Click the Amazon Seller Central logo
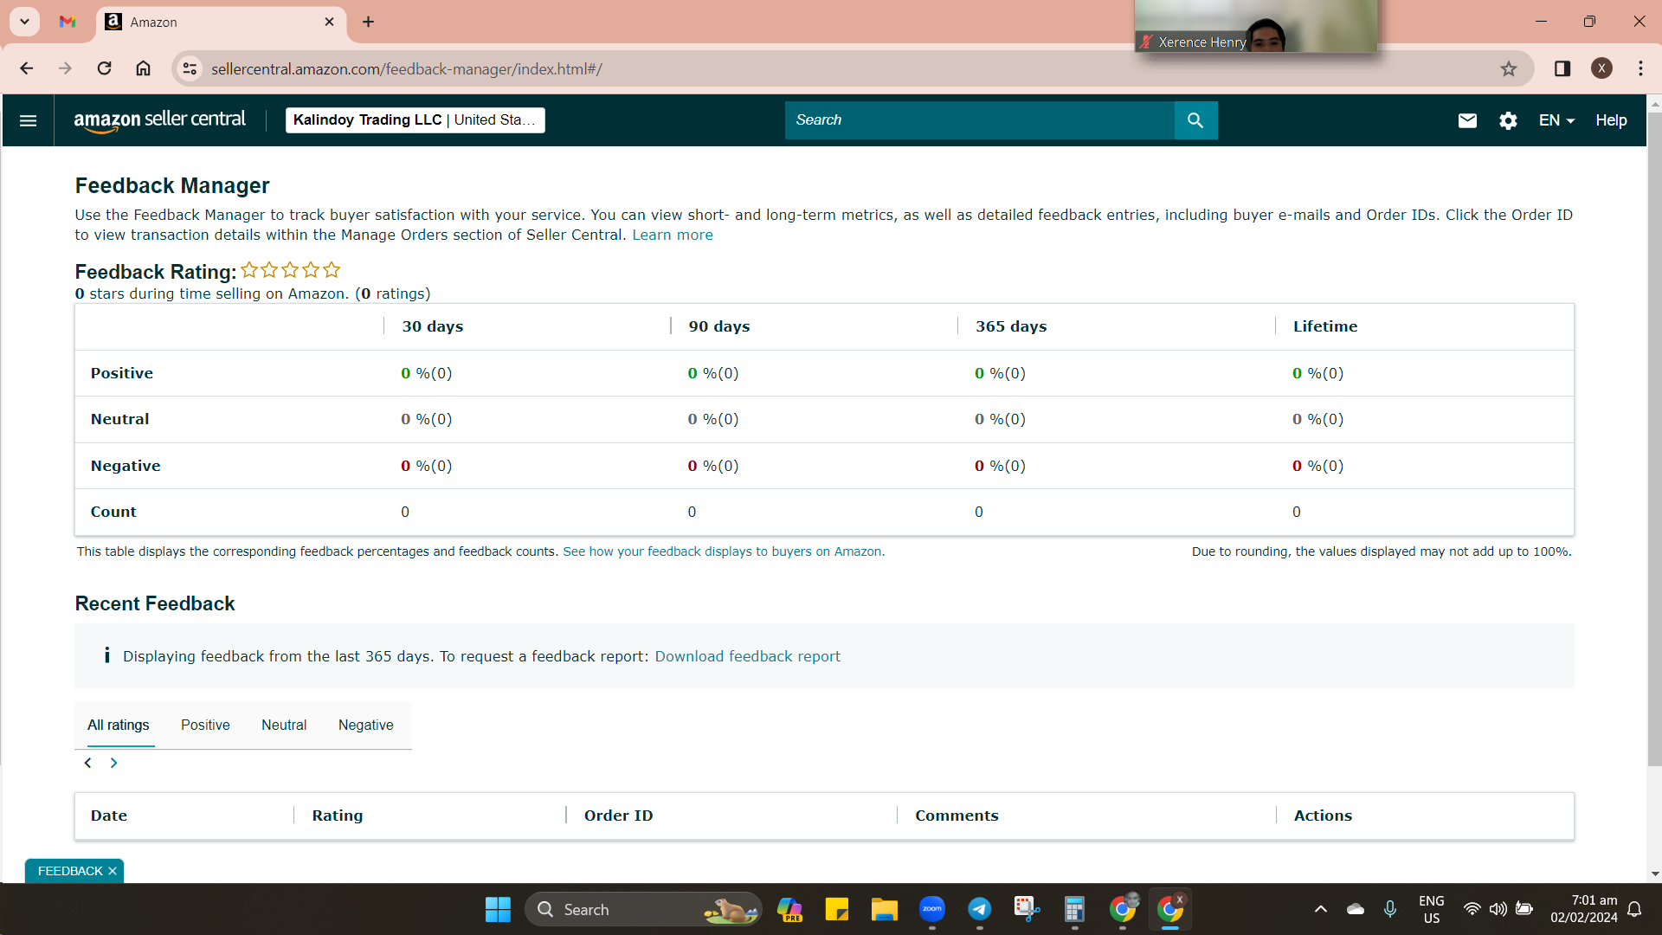Viewport: 1662px width, 935px height. (x=159, y=120)
